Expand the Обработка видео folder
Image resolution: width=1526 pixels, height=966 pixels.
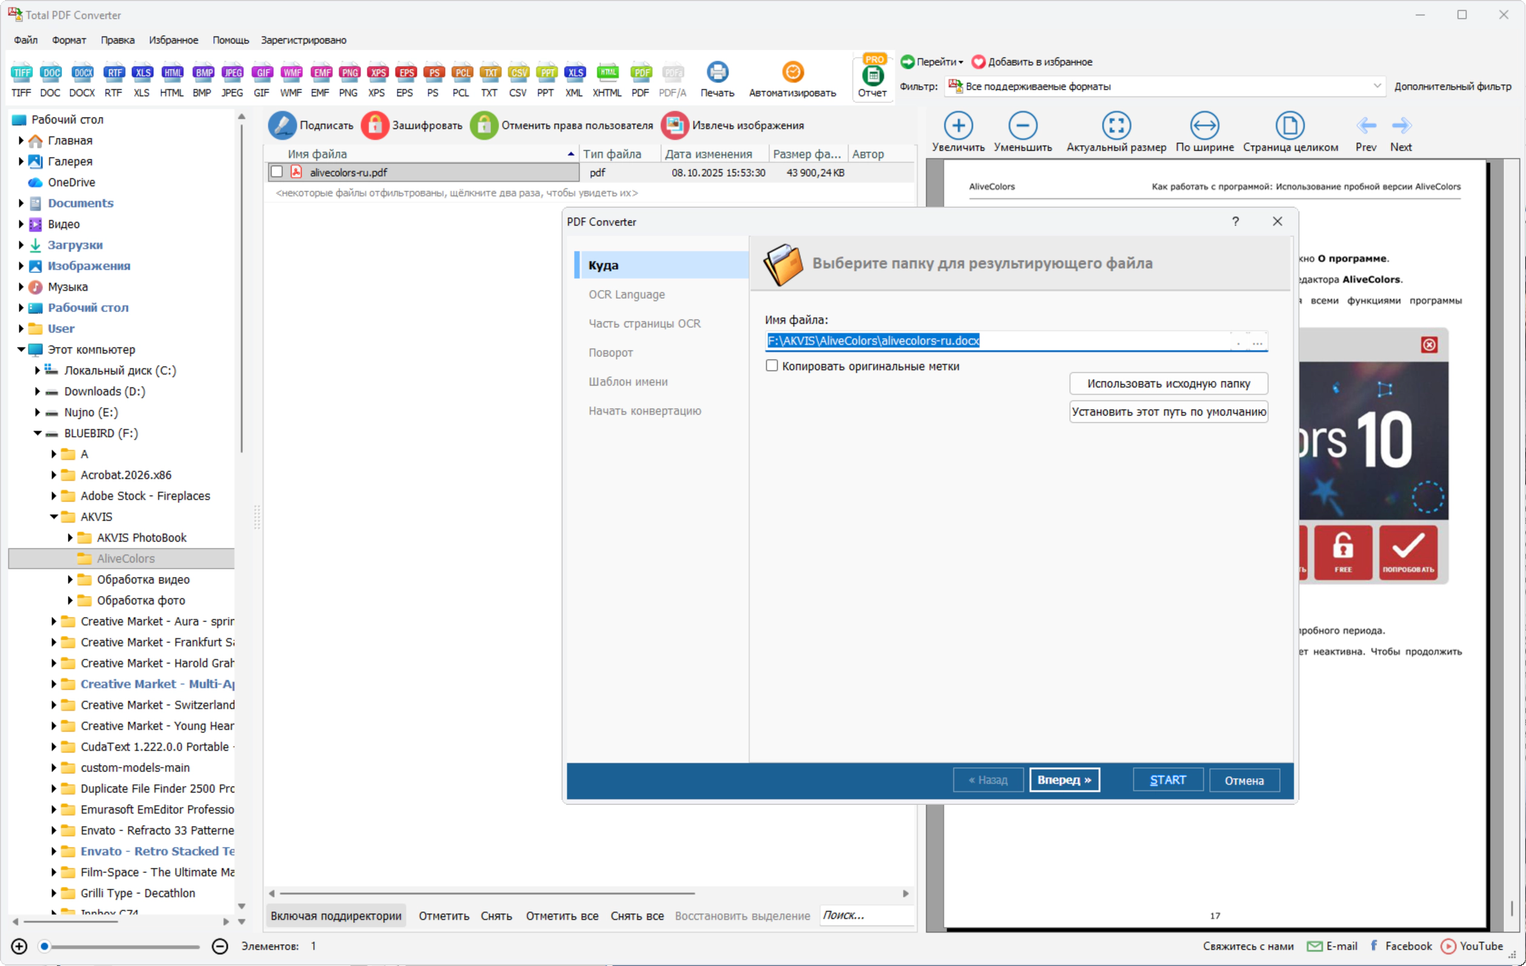(70, 579)
